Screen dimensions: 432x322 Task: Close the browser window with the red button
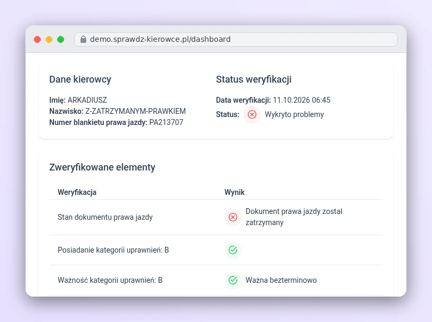[38, 39]
